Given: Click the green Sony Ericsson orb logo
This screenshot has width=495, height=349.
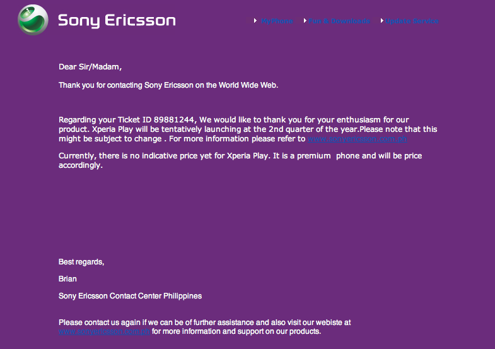Looking at the screenshot, I should click(x=33, y=20).
